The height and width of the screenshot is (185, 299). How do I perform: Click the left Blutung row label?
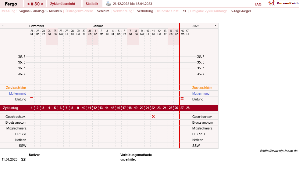point(21,99)
